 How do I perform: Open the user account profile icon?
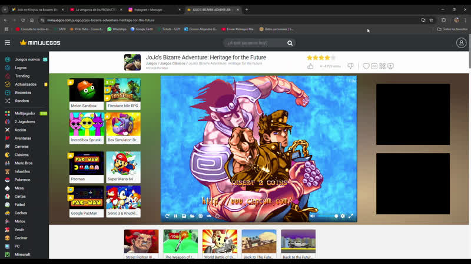[461, 43]
